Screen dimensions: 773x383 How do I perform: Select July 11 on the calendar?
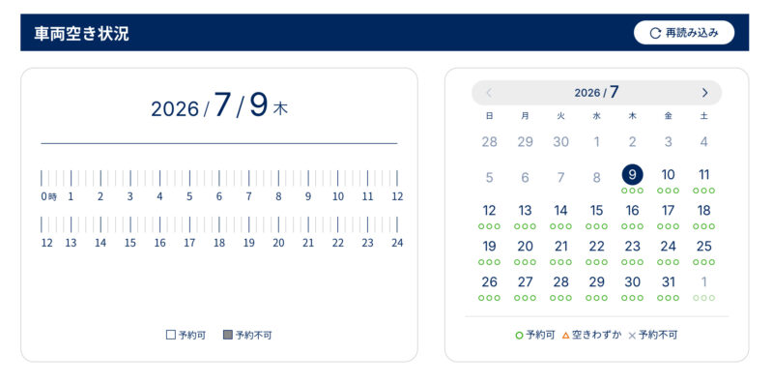pos(704,175)
